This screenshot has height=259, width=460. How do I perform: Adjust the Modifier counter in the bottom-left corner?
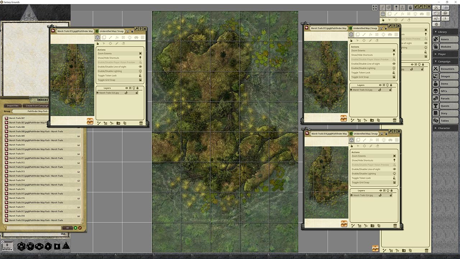tap(8, 246)
